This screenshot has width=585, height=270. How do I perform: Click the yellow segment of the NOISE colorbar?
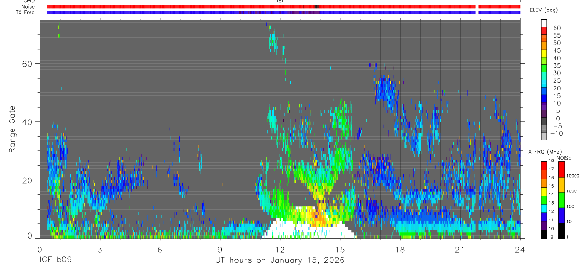pos(561,184)
